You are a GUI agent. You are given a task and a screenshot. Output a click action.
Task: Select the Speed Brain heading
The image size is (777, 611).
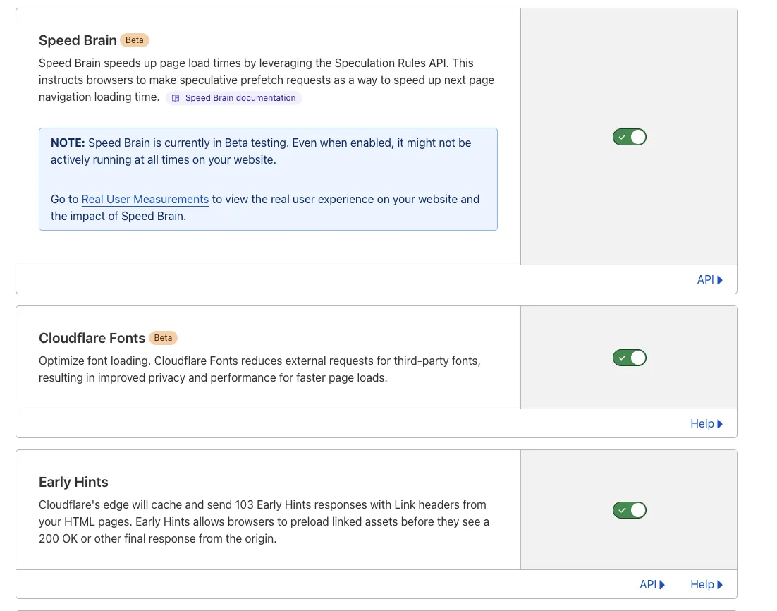[x=78, y=40]
